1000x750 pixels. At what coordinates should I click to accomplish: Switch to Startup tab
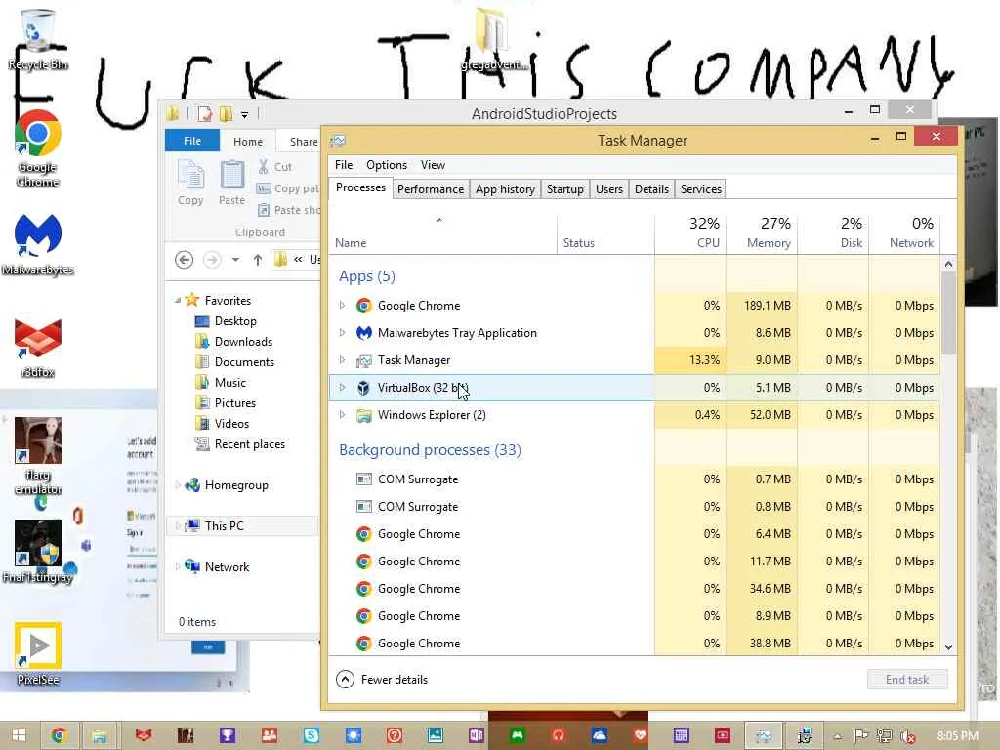(x=565, y=189)
